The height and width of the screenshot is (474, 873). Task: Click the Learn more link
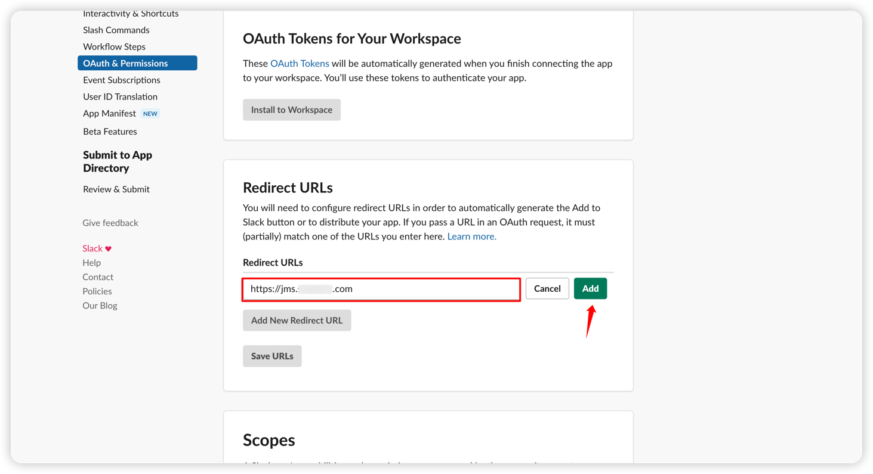471,236
